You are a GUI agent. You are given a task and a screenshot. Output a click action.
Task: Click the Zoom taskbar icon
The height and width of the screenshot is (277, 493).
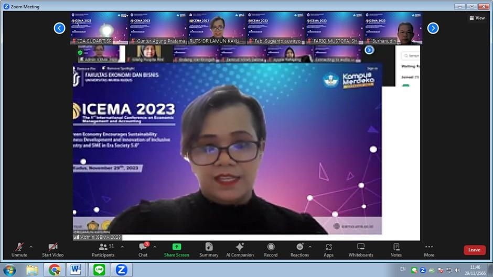(x=121, y=270)
